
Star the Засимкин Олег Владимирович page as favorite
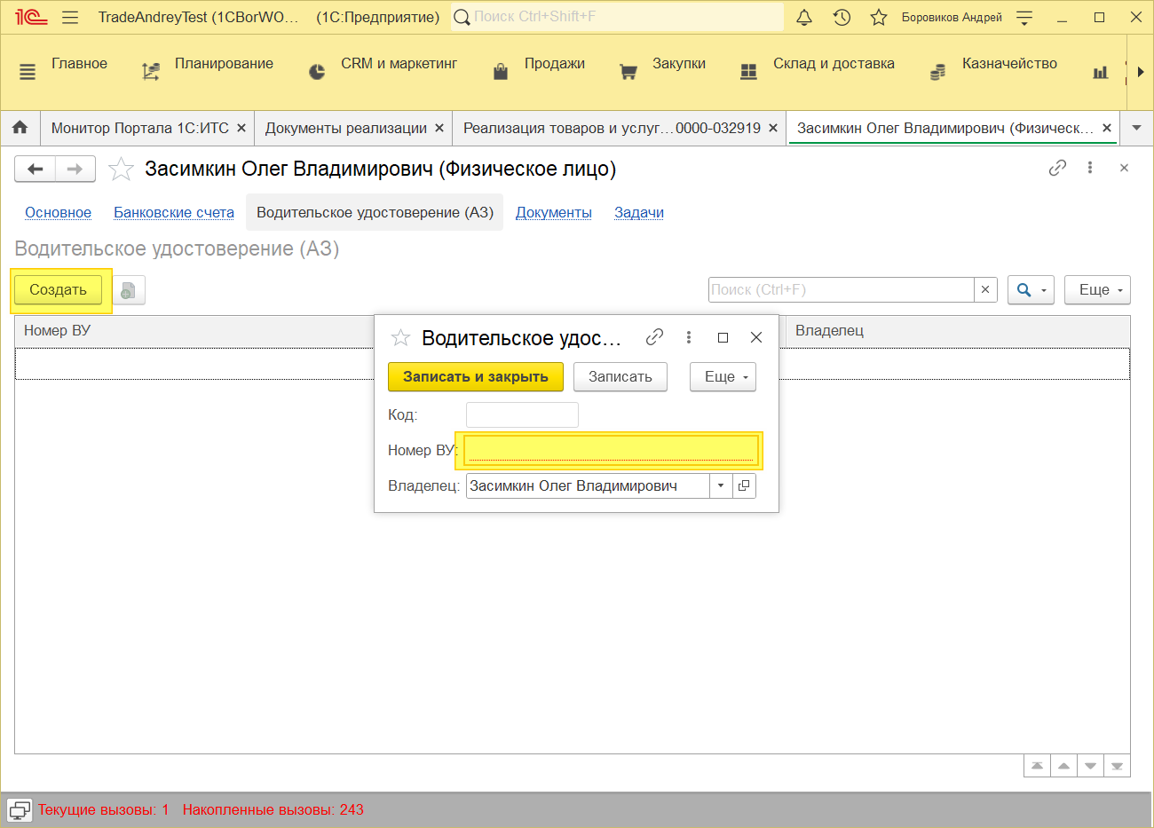[x=121, y=169]
